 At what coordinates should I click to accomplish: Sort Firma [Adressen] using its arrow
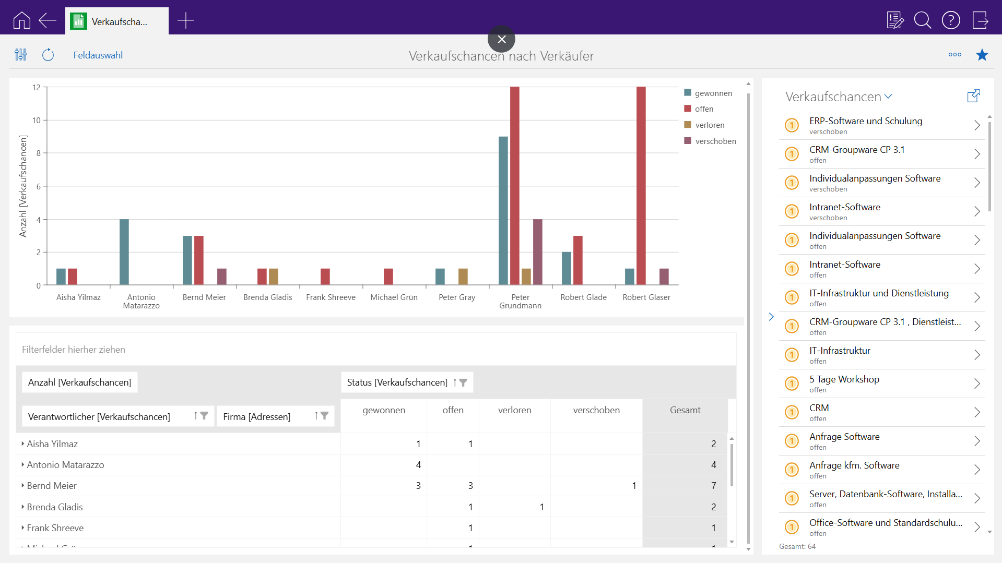coord(316,416)
